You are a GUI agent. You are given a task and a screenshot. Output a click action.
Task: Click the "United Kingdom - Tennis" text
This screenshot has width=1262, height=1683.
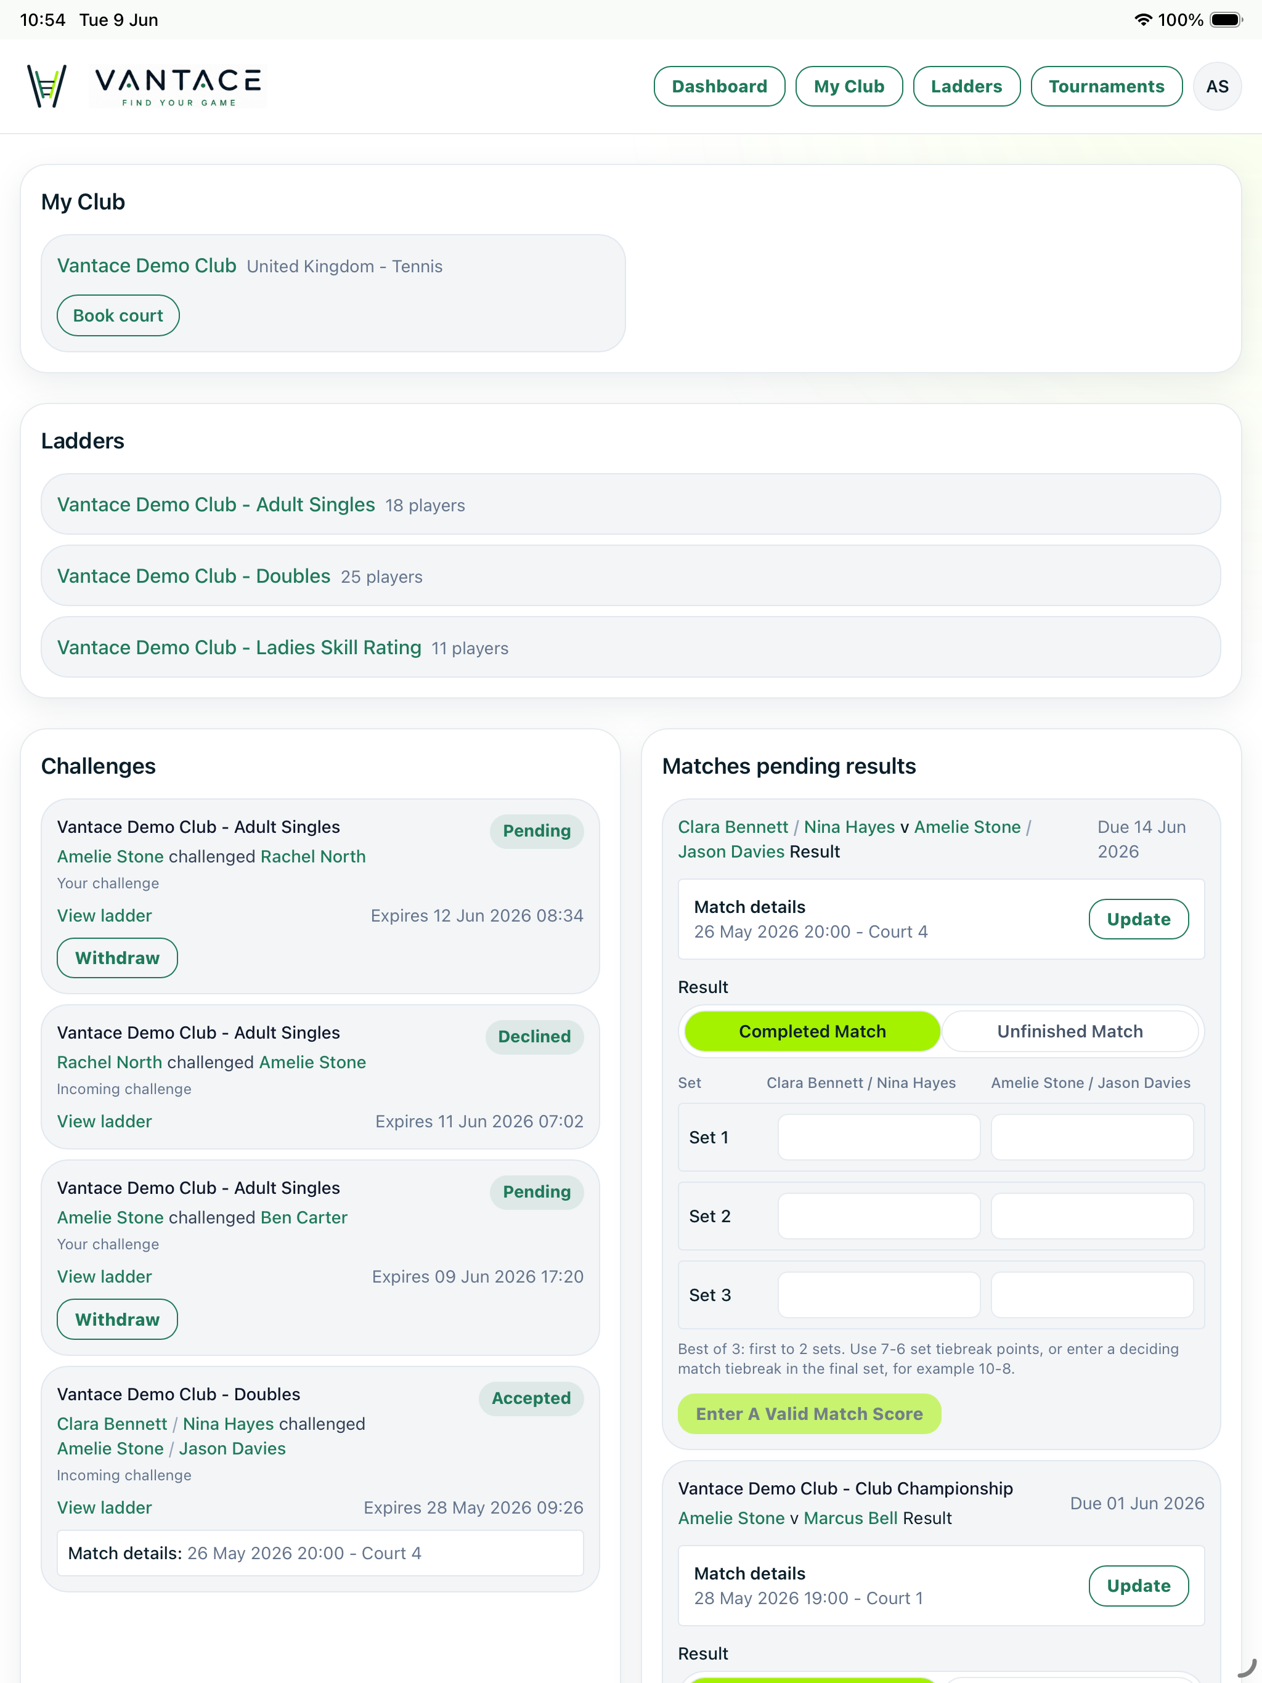(x=345, y=266)
